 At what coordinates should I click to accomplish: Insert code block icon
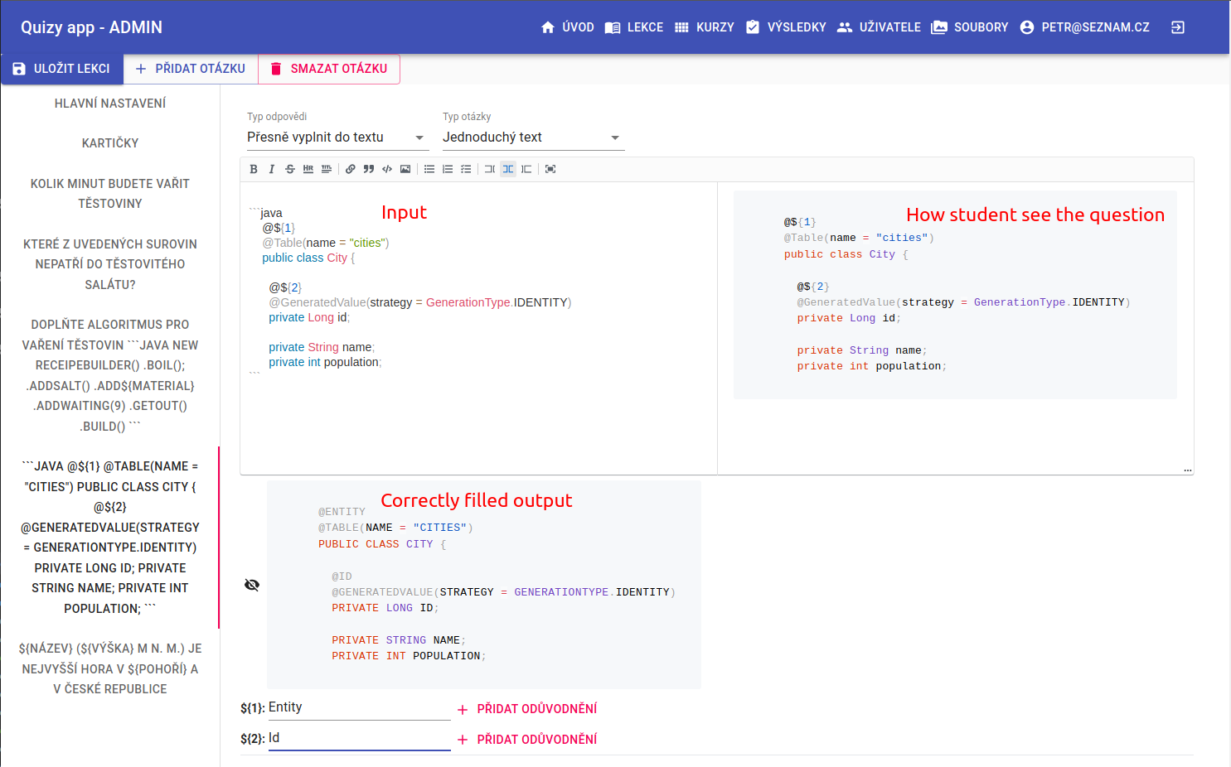(x=387, y=169)
